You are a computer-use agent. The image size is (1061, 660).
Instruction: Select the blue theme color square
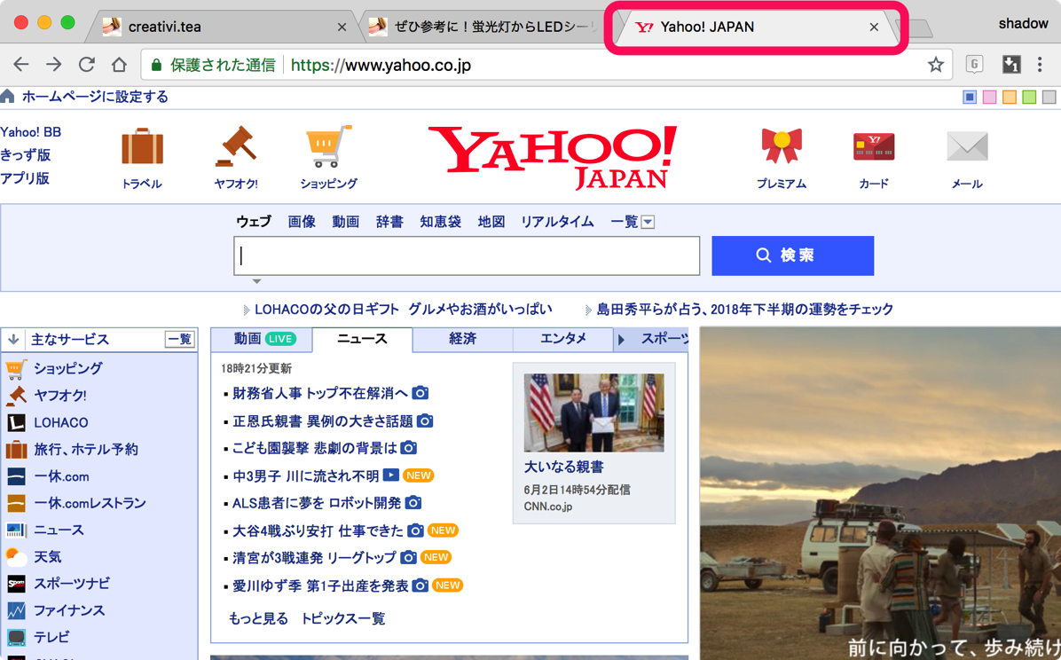970,97
